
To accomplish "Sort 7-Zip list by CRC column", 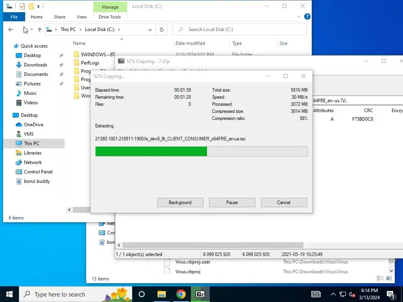I will point(368,110).
